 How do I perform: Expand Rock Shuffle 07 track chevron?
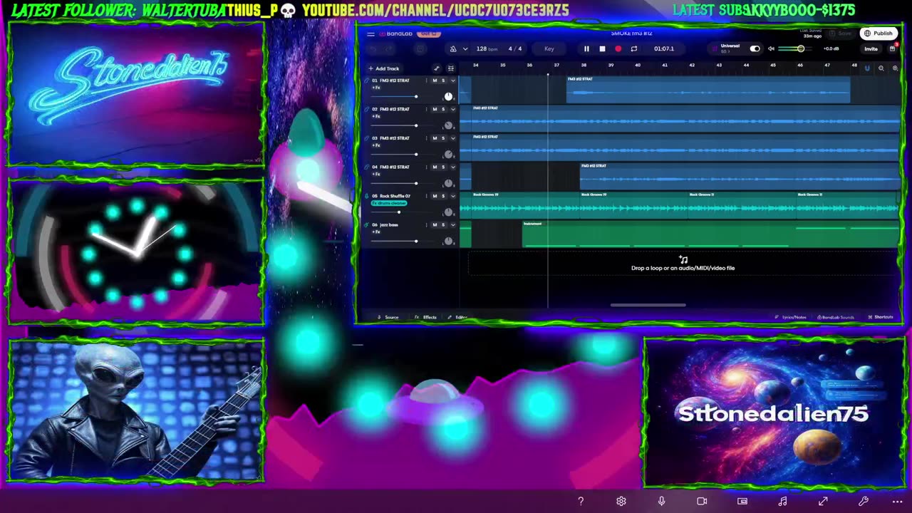(452, 196)
